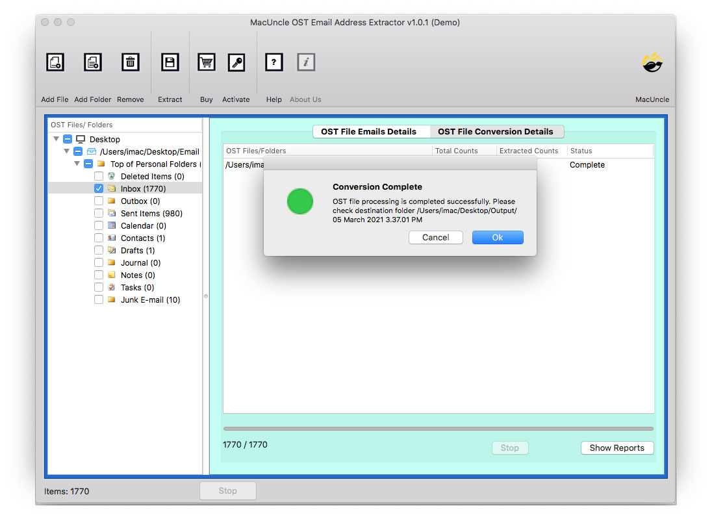Uncheck the Inbox (1770) checkbox
The image size is (712, 519).
[x=99, y=188]
